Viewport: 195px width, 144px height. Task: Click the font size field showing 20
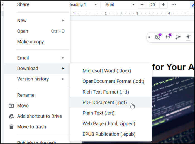coord(153,5)
